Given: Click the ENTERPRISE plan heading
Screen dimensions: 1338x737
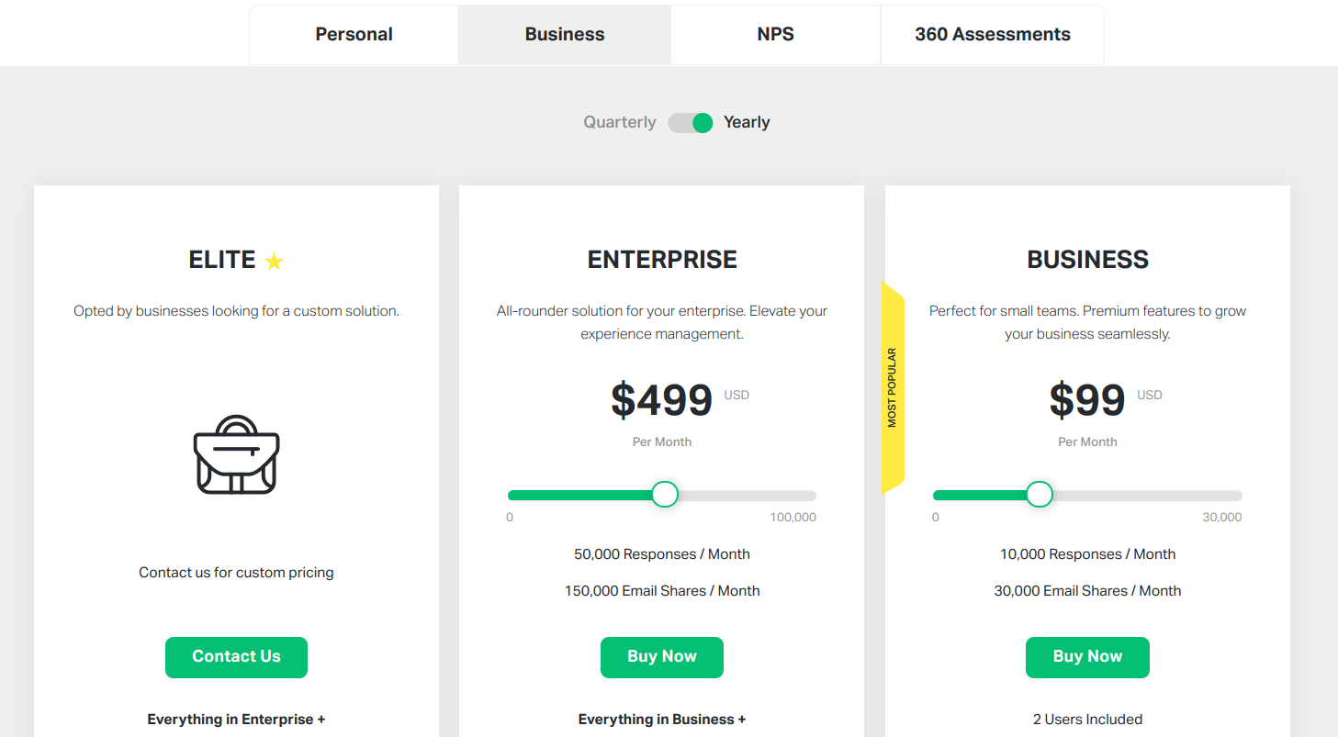Looking at the screenshot, I should click(661, 260).
